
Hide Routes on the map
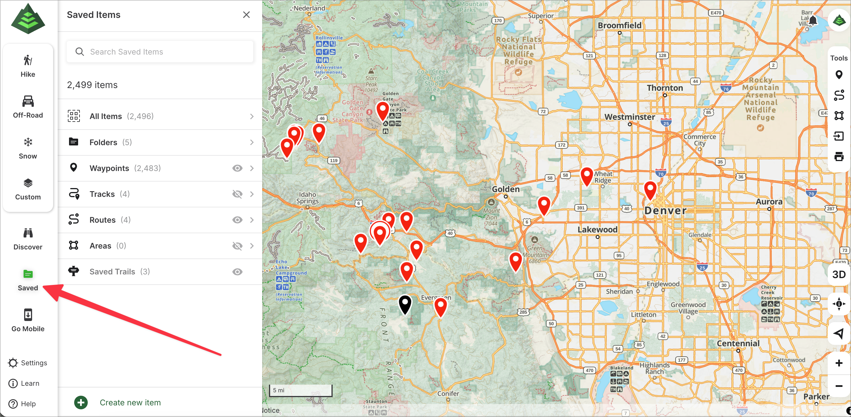point(237,220)
